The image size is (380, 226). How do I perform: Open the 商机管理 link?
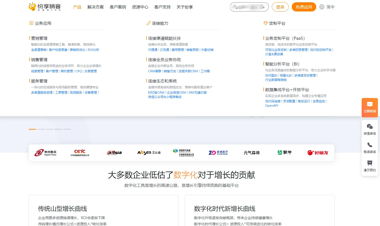pos(67,71)
